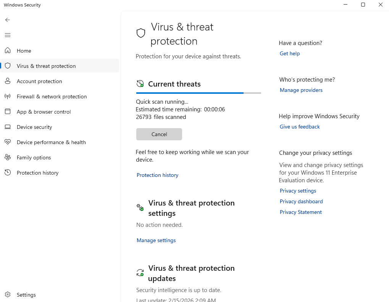Cancel the running quick scan
389x302 pixels.
[x=159, y=134]
